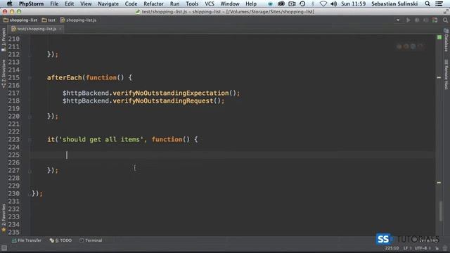This screenshot has width=450, height=253.
Task: Open the Apple menu
Action: [9, 4]
